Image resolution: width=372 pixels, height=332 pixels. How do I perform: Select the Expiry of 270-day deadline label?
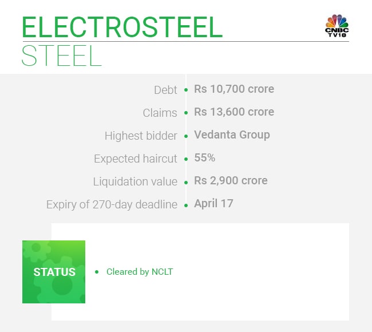(112, 204)
